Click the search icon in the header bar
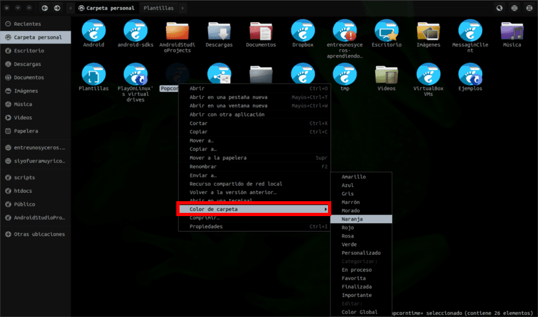Image resolution: width=538 pixels, height=317 pixels. [499, 8]
